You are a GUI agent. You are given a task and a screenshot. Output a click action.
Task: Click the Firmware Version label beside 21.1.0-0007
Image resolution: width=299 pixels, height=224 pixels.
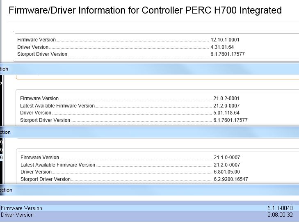pyautogui.click(x=40, y=158)
